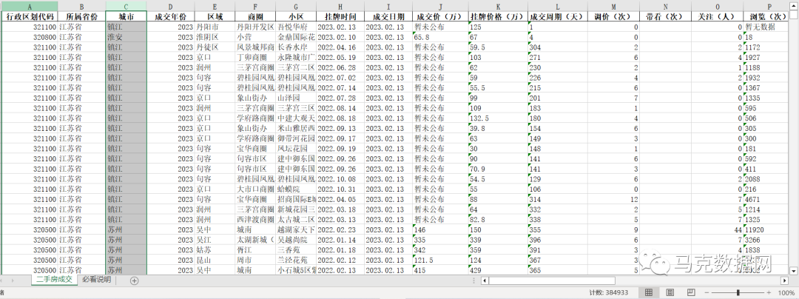Select column I header
The width and height of the screenshot is (799, 299).
[x=388, y=6]
